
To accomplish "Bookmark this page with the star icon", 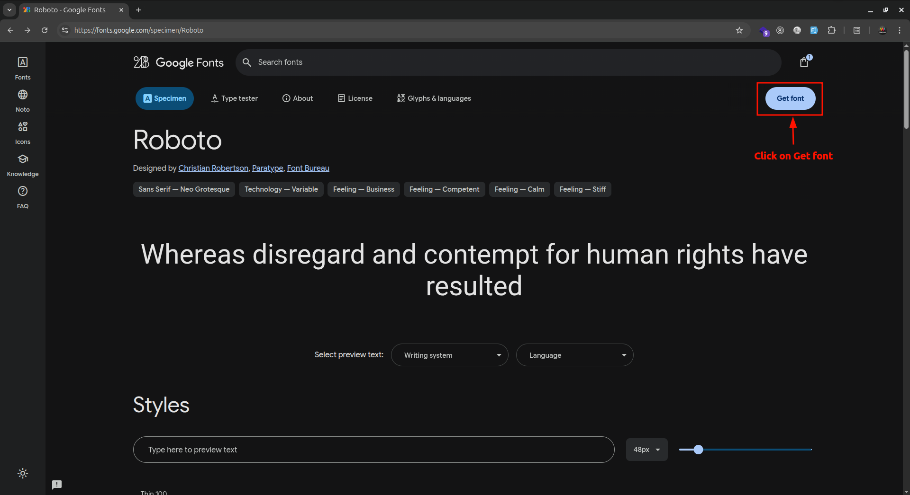I will [x=739, y=30].
